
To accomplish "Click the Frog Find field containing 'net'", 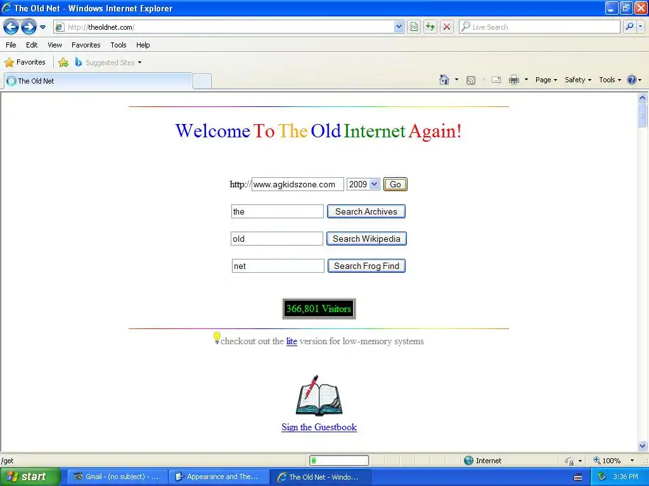I will click(x=278, y=266).
